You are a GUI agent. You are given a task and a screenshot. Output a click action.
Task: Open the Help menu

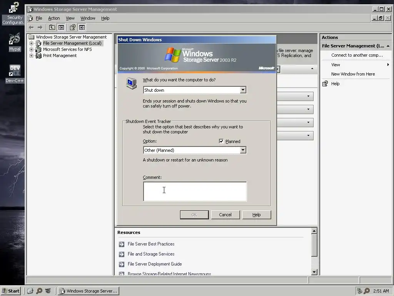point(105,18)
